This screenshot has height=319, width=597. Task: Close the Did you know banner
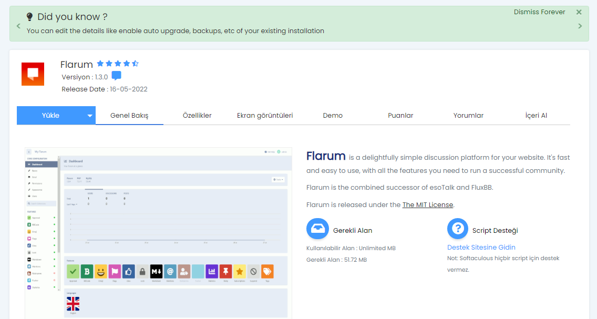pos(579,12)
